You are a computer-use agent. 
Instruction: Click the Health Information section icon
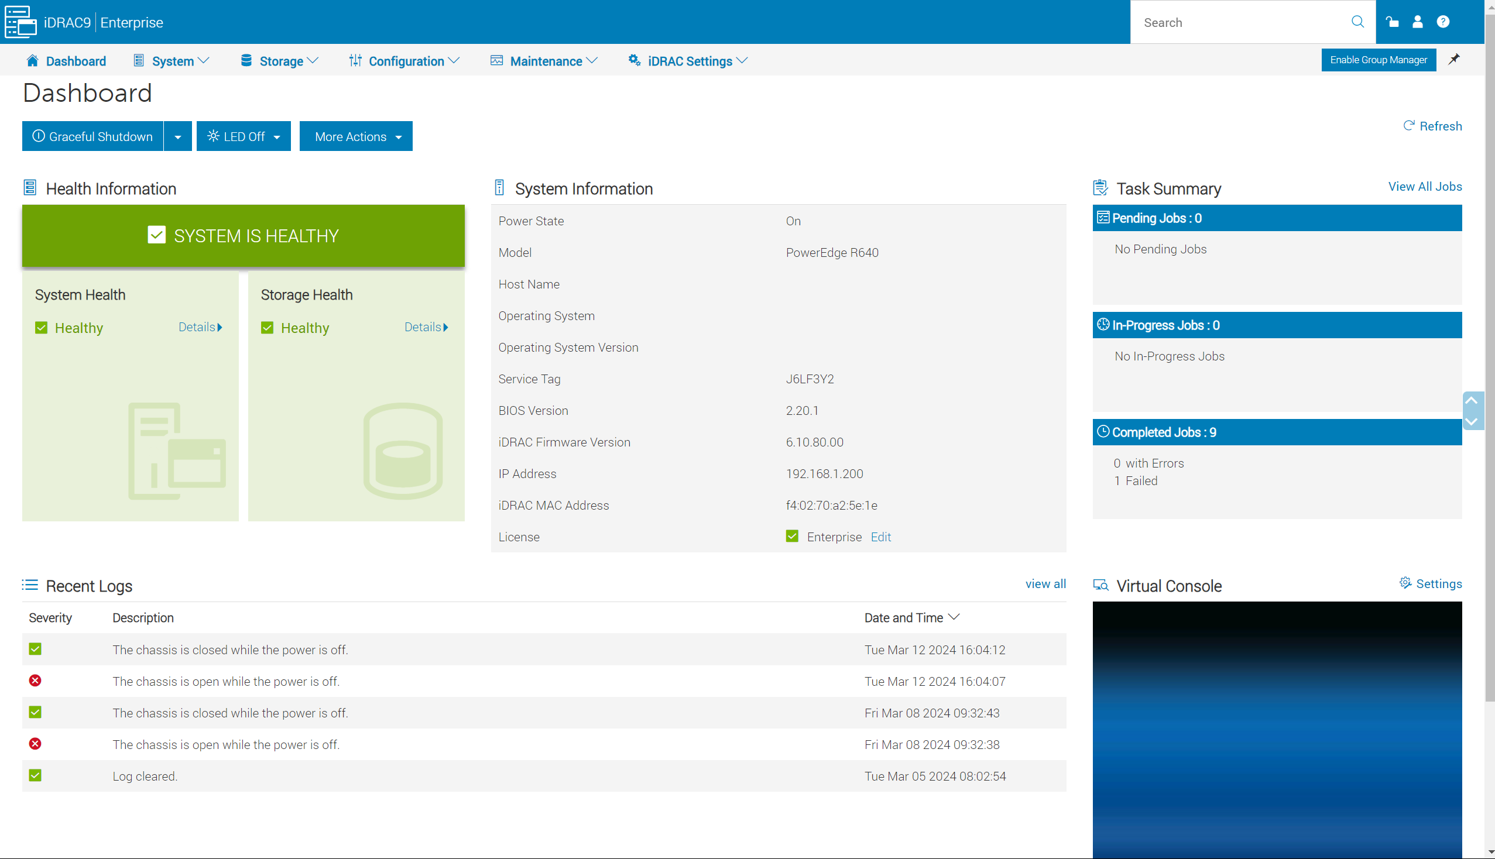click(x=30, y=188)
